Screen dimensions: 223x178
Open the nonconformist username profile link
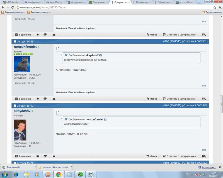25,47
